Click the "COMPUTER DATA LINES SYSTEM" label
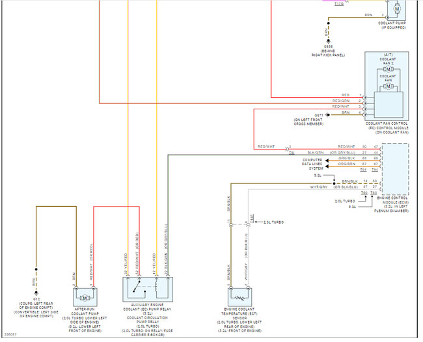Viewport: 423px width, 342px height. [312, 164]
